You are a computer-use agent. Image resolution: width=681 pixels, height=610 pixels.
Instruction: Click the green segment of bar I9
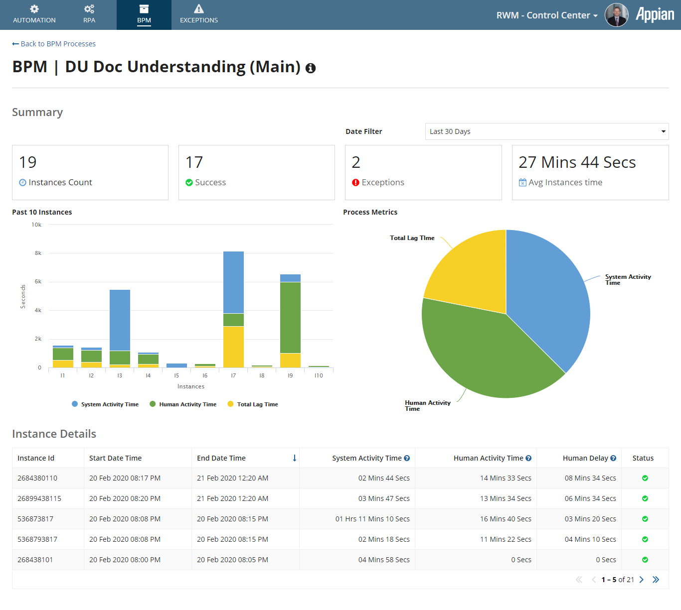tap(290, 318)
